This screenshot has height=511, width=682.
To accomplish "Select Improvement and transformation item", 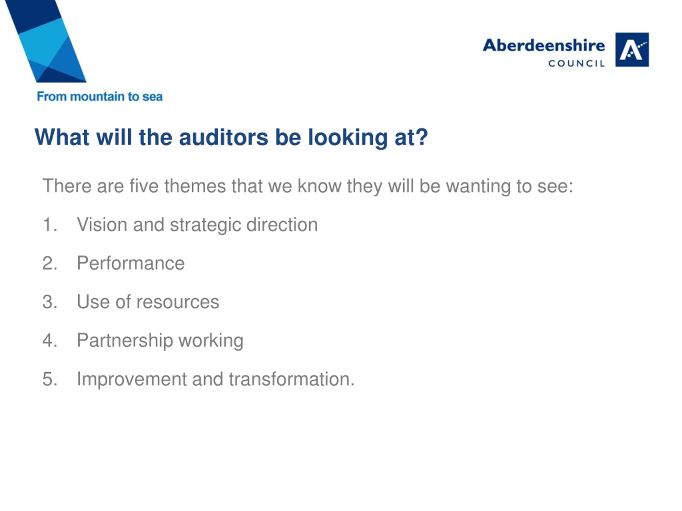I will [x=216, y=379].
